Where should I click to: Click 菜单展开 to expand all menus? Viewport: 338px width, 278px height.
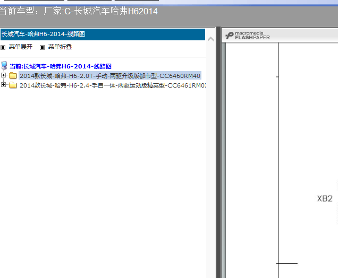[x=21, y=47]
